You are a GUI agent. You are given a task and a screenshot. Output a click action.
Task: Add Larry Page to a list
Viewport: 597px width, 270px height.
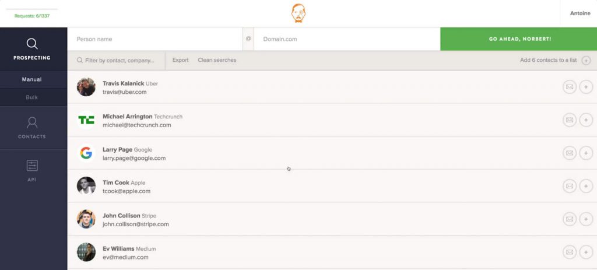(x=586, y=153)
